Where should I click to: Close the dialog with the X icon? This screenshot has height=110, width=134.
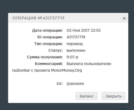(124, 18)
